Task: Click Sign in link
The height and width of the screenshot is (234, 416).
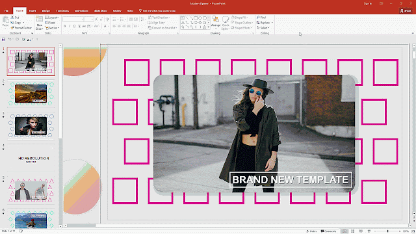Action: click(368, 3)
